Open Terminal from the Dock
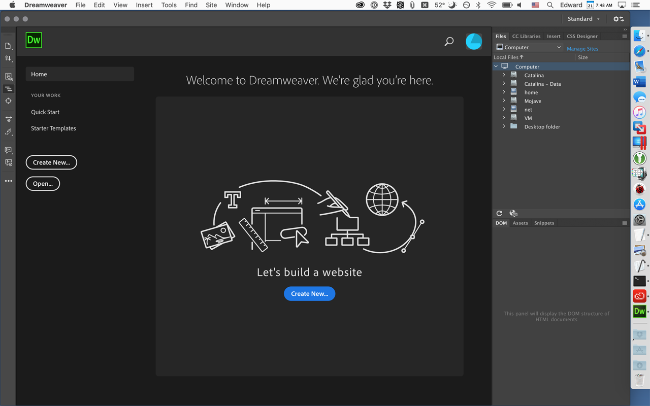Viewport: 650px width, 406px height. tap(639, 281)
